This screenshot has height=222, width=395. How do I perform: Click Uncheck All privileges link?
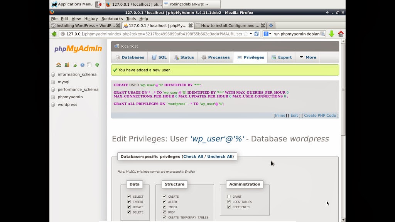pyautogui.click(x=219, y=156)
